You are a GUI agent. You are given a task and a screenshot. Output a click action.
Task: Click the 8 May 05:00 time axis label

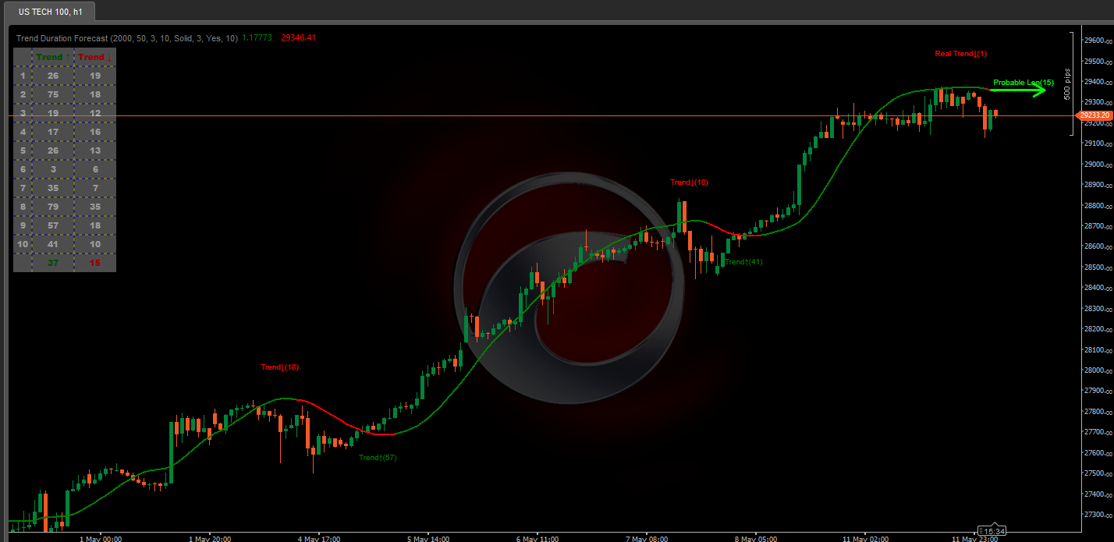tap(756, 538)
